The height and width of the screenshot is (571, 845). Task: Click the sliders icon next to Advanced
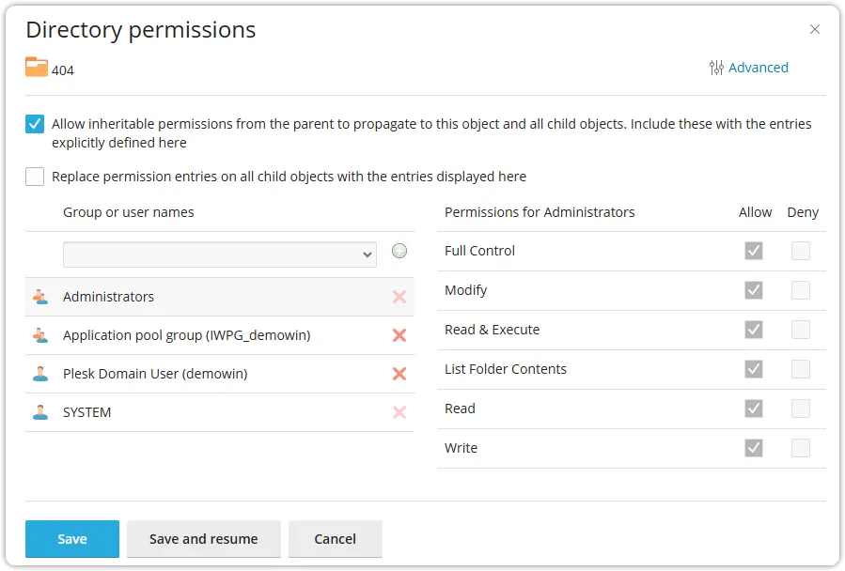click(x=715, y=67)
